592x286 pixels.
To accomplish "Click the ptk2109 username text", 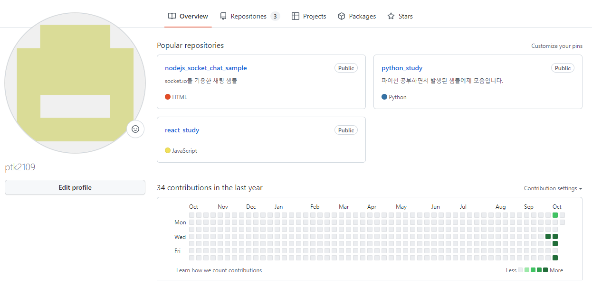I will click(20, 167).
